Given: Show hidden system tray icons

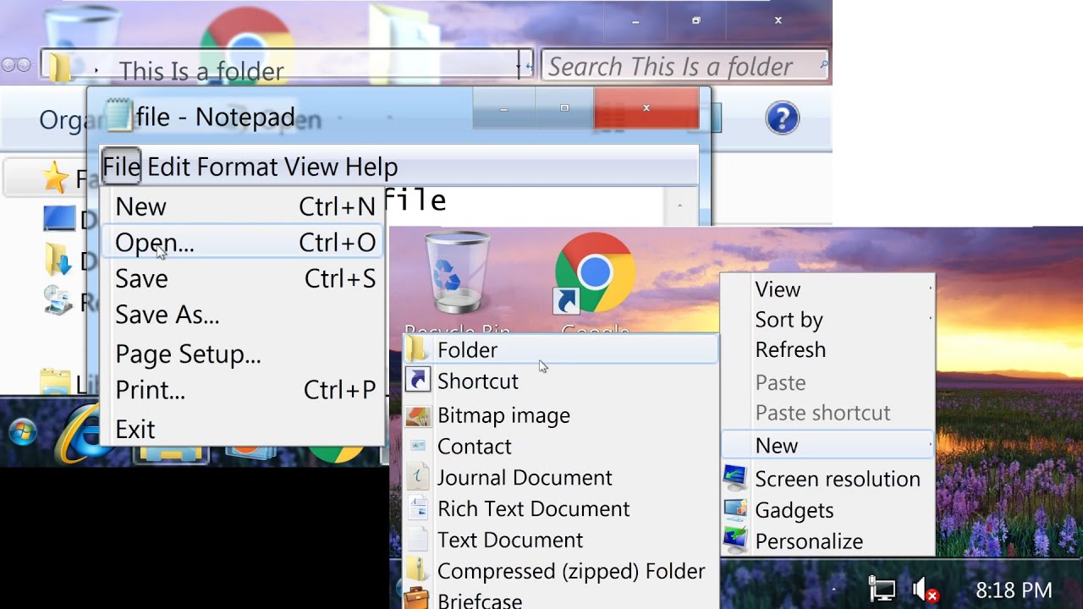Looking at the screenshot, I should point(834,590).
